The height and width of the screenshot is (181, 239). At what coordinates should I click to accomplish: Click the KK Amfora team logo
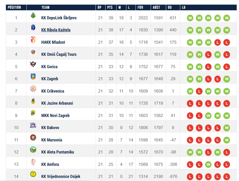tap(33, 162)
